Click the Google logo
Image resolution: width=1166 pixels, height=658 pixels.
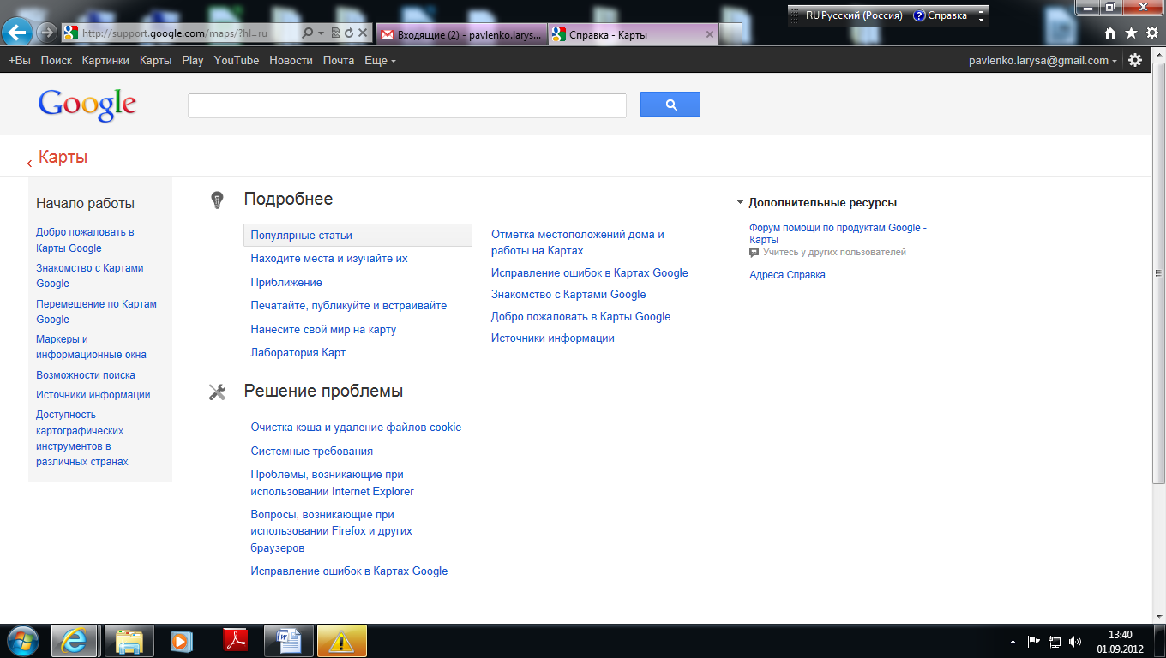tap(87, 105)
